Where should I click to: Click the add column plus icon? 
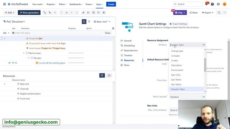tap(113, 28)
